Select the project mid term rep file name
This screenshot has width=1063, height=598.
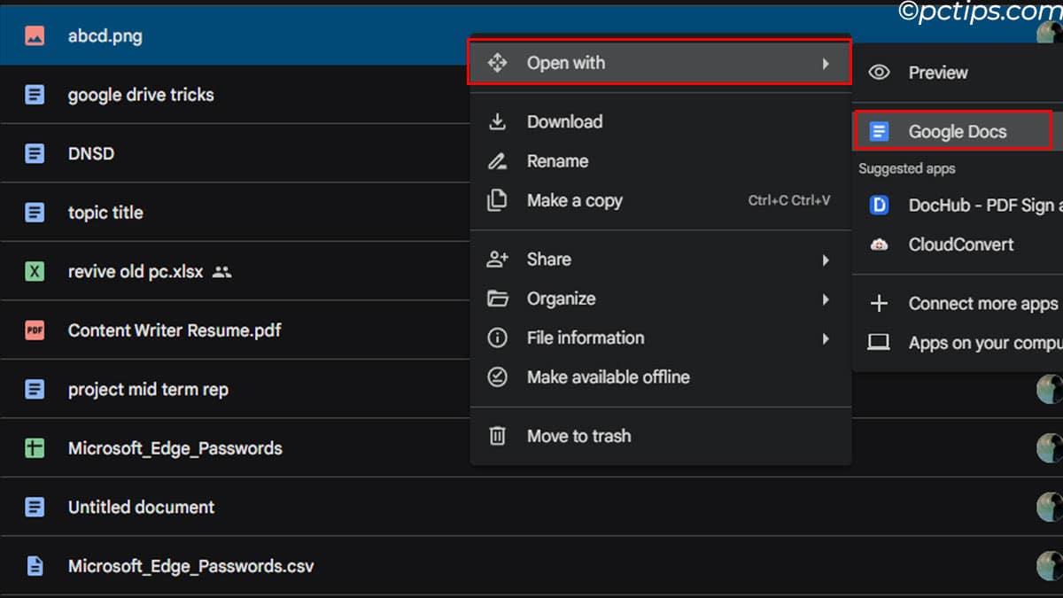[x=148, y=389]
